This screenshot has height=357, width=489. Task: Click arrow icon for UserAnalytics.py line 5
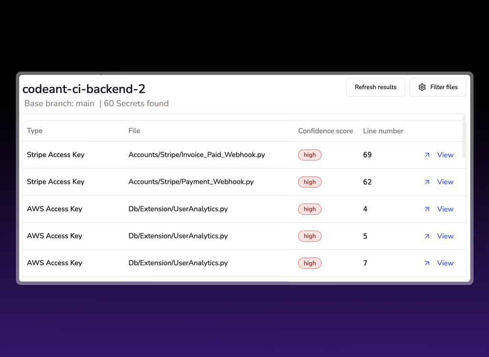(x=427, y=236)
